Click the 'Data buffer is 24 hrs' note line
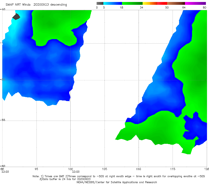This screenshot has height=184, width=209. tap(65, 179)
